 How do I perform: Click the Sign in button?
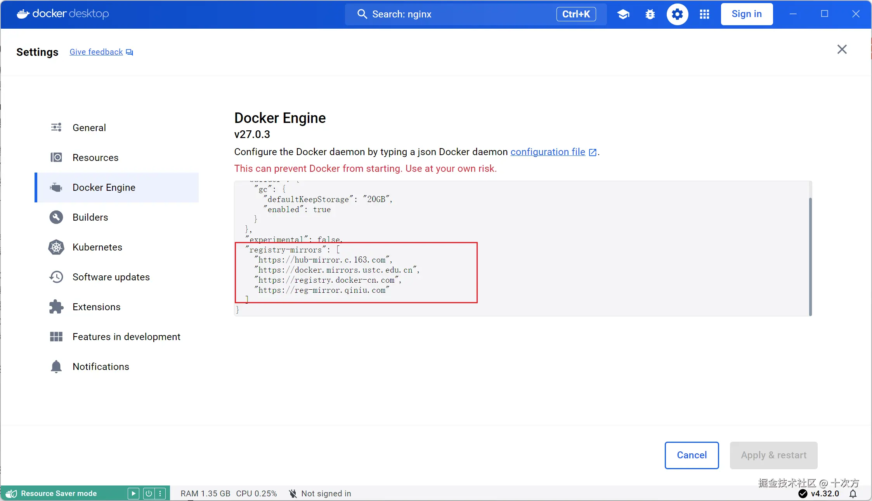pyautogui.click(x=747, y=14)
